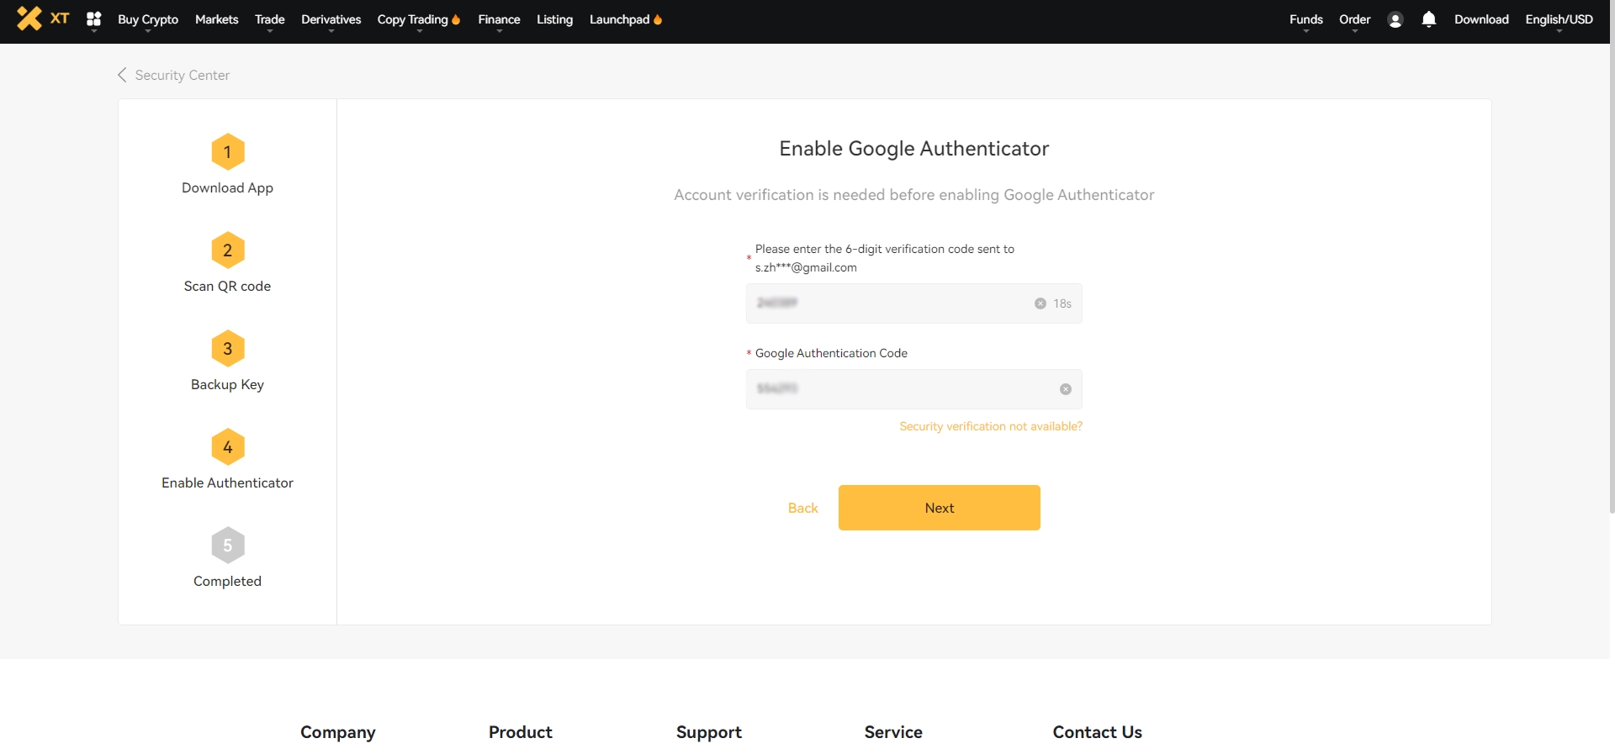Click the Product footer heading

[521, 732]
